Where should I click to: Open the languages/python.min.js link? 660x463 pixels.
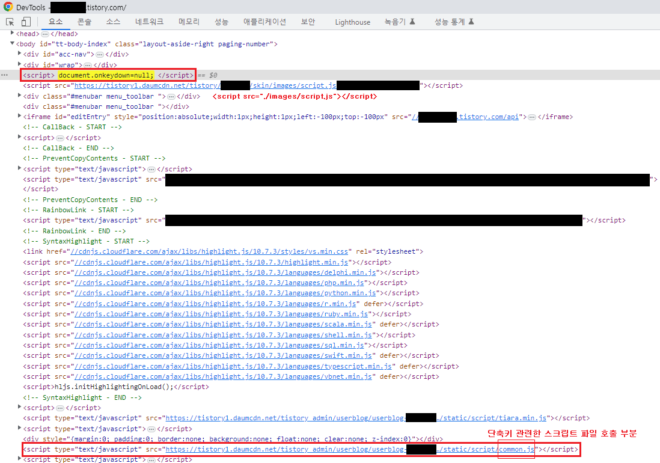225,293
